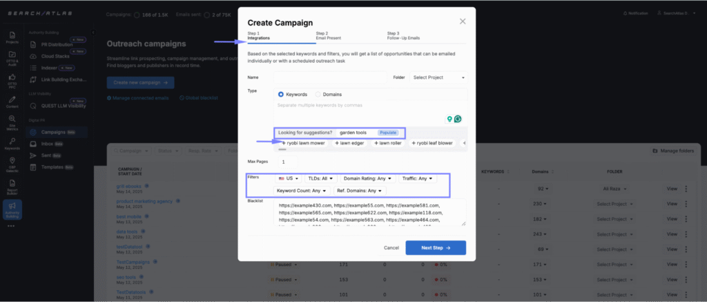Click the Blacklist textarea
Image resolution: width=707 pixels, height=302 pixels.
pos(370,211)
